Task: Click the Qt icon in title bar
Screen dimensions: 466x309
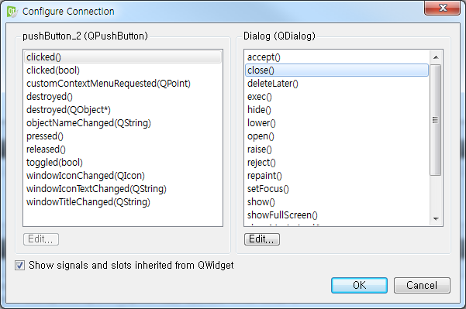Action: pyautogui.click(x=12, y=12)
